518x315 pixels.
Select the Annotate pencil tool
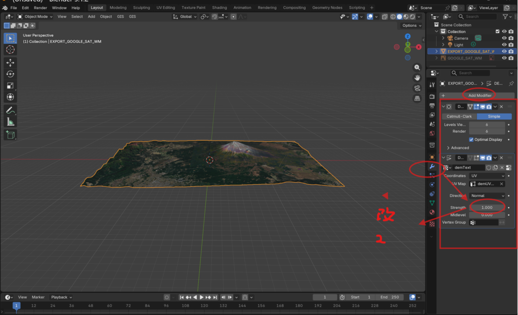(10, 111)
